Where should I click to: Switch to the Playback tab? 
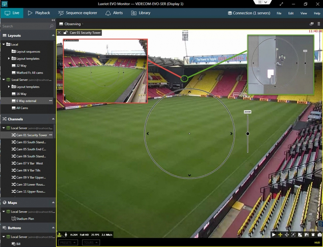pyautogui.click(x=39, y=13)
